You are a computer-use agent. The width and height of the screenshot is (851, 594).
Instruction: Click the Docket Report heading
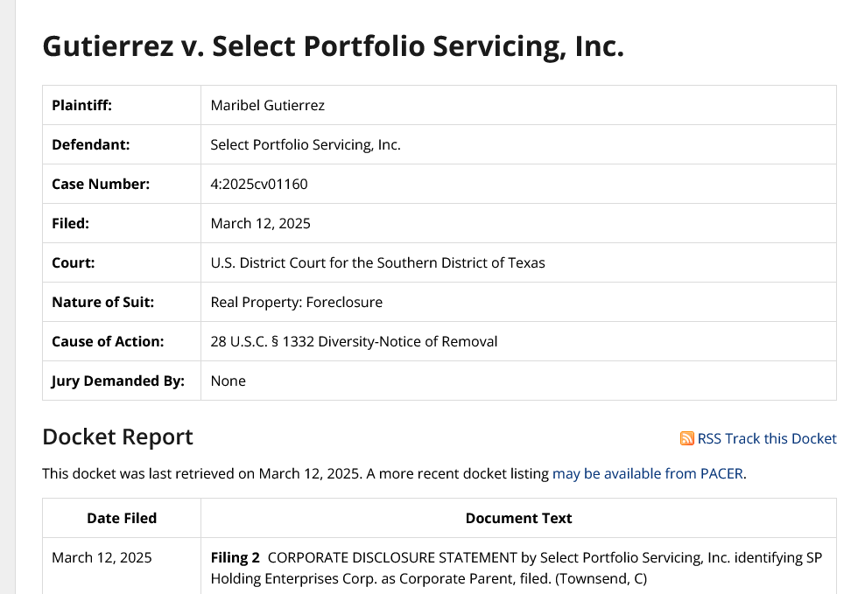[x=118, y=437]
